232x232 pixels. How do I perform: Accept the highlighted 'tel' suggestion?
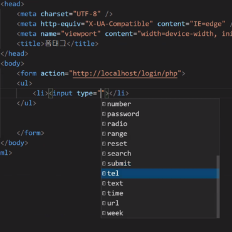tap(160, 174)
